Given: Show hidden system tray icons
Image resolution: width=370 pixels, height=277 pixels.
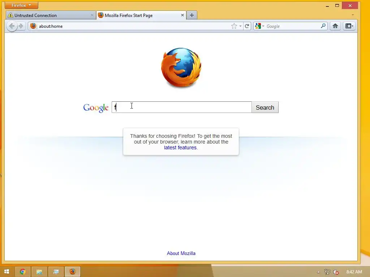Looking at the screenshot, I should click(318, 272).
